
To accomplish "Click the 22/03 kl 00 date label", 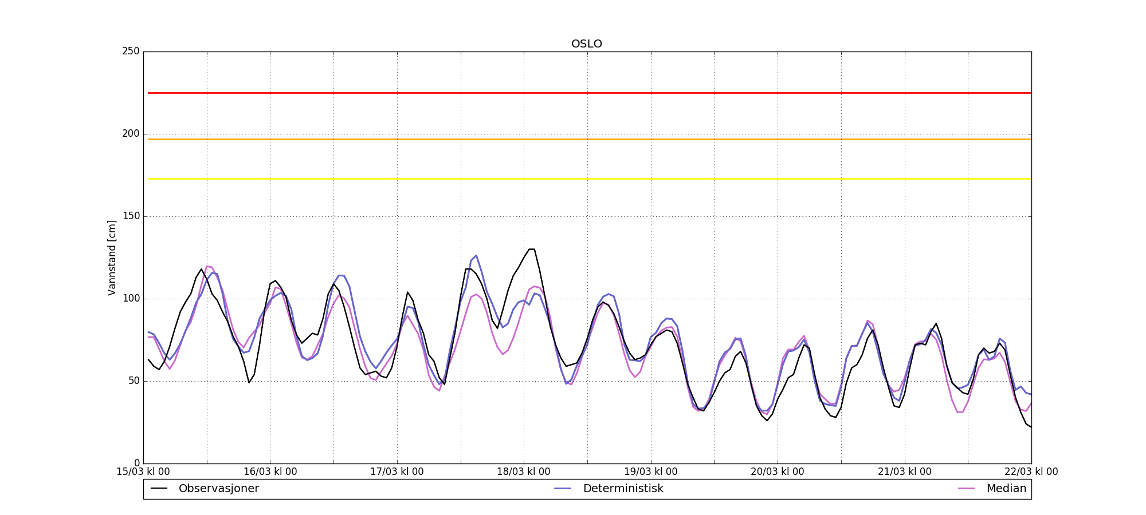I will (1031, 472).
